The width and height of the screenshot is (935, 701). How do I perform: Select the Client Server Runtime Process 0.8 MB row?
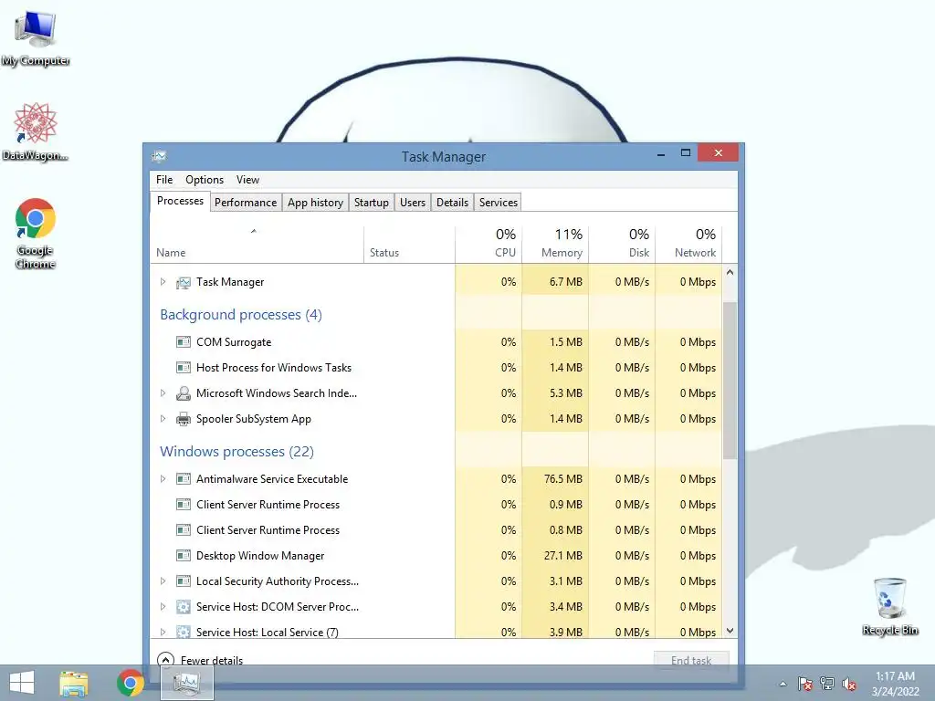pyautogui.click(x=436, y=530)
